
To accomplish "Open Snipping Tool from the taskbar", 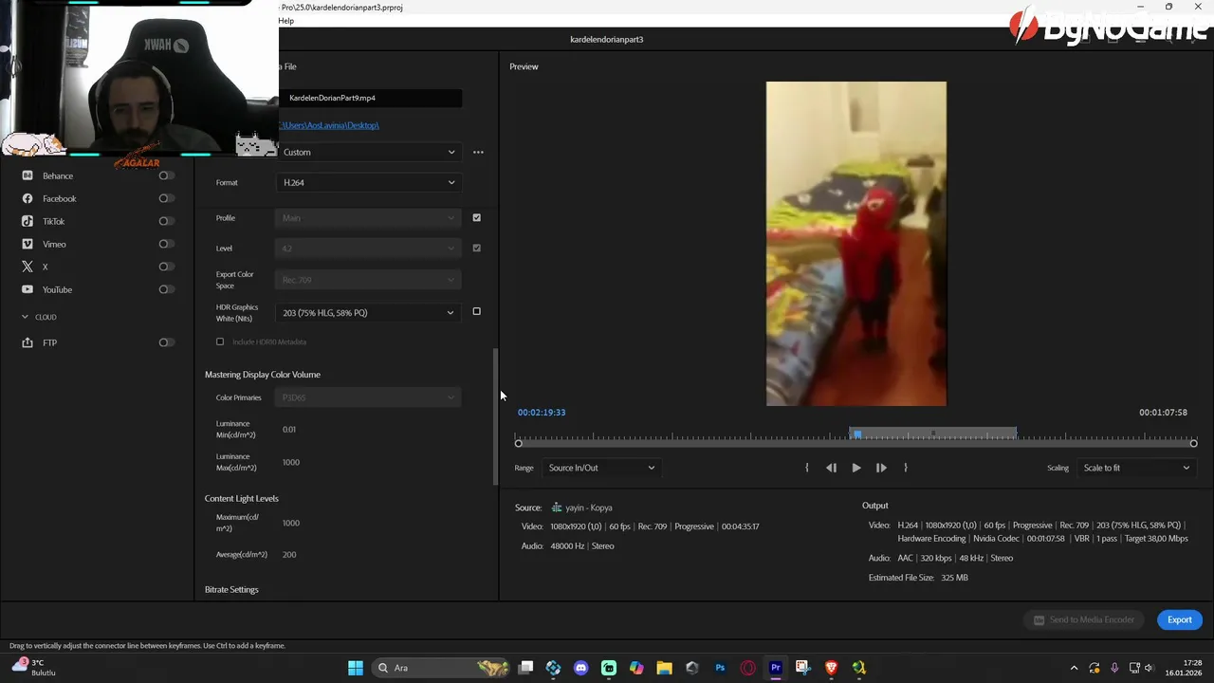I will click(802, 668).
